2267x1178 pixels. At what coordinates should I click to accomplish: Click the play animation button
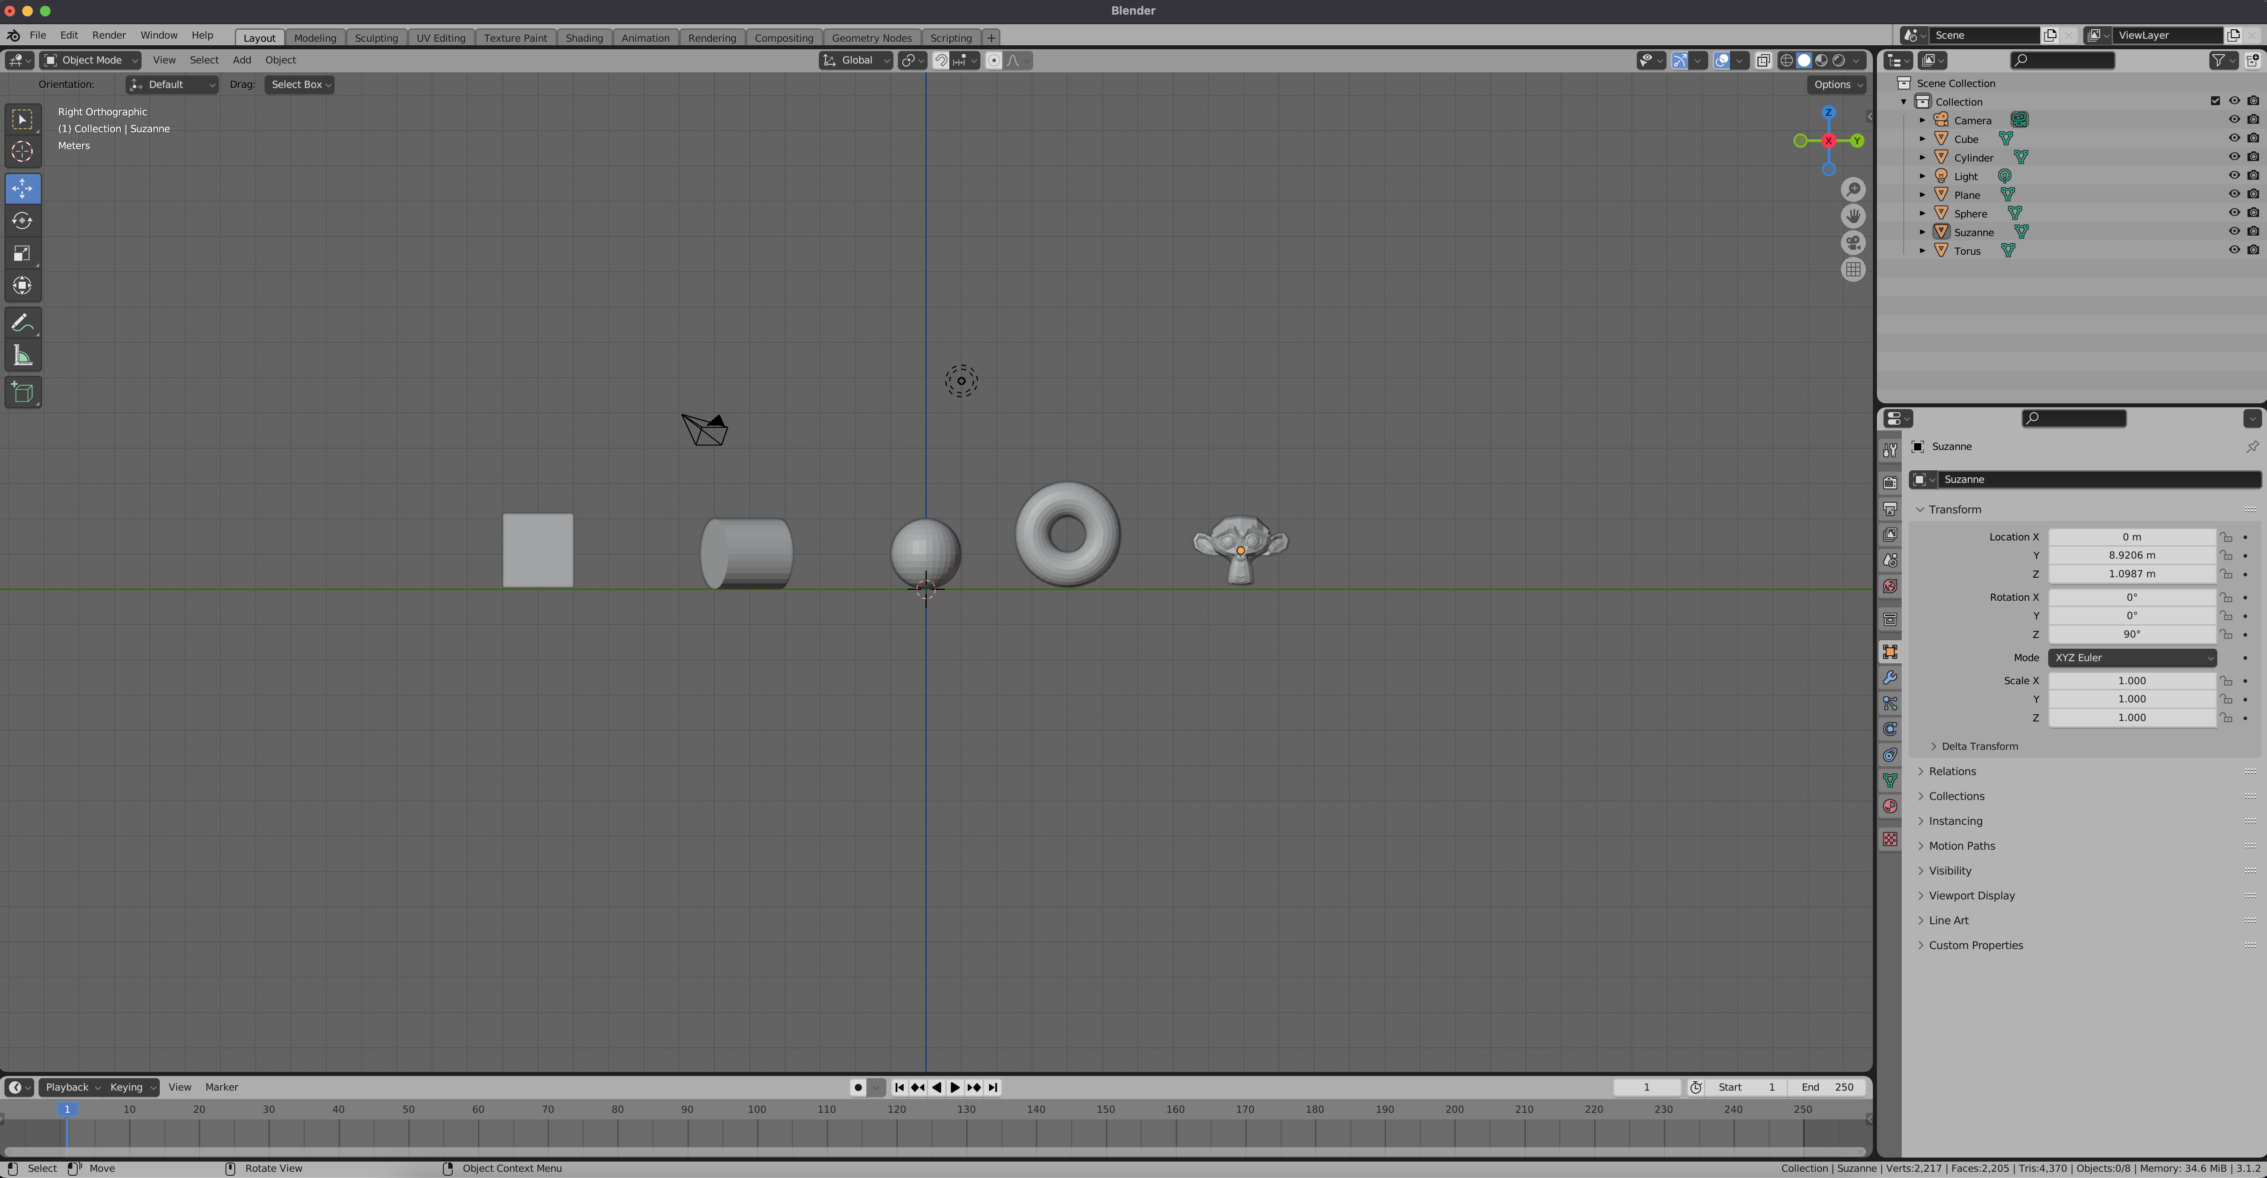click(955, 1087)
